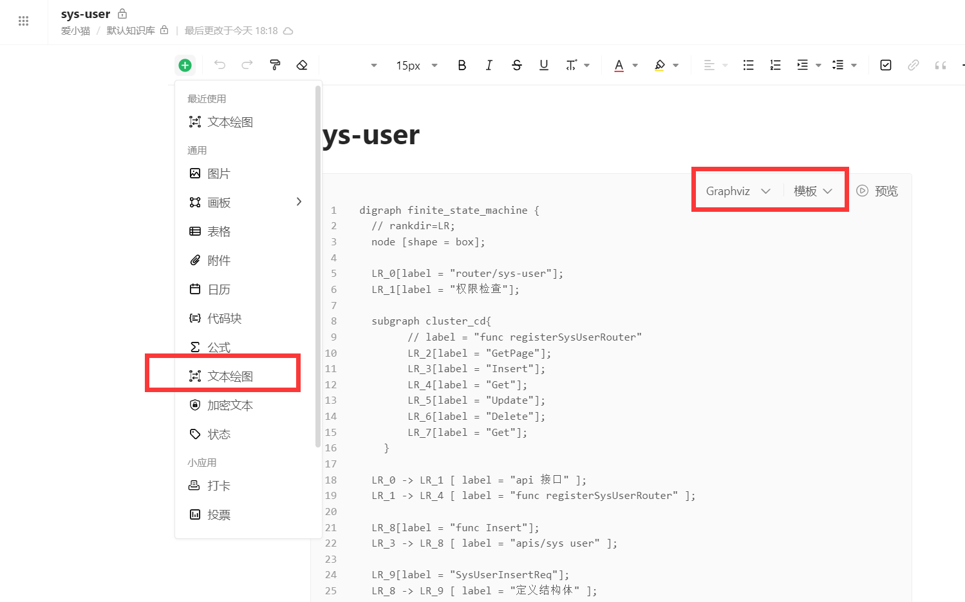This screenshot has width=965, height=602.
Task: Click the cloud sync status icon
Action: point(288,31)
